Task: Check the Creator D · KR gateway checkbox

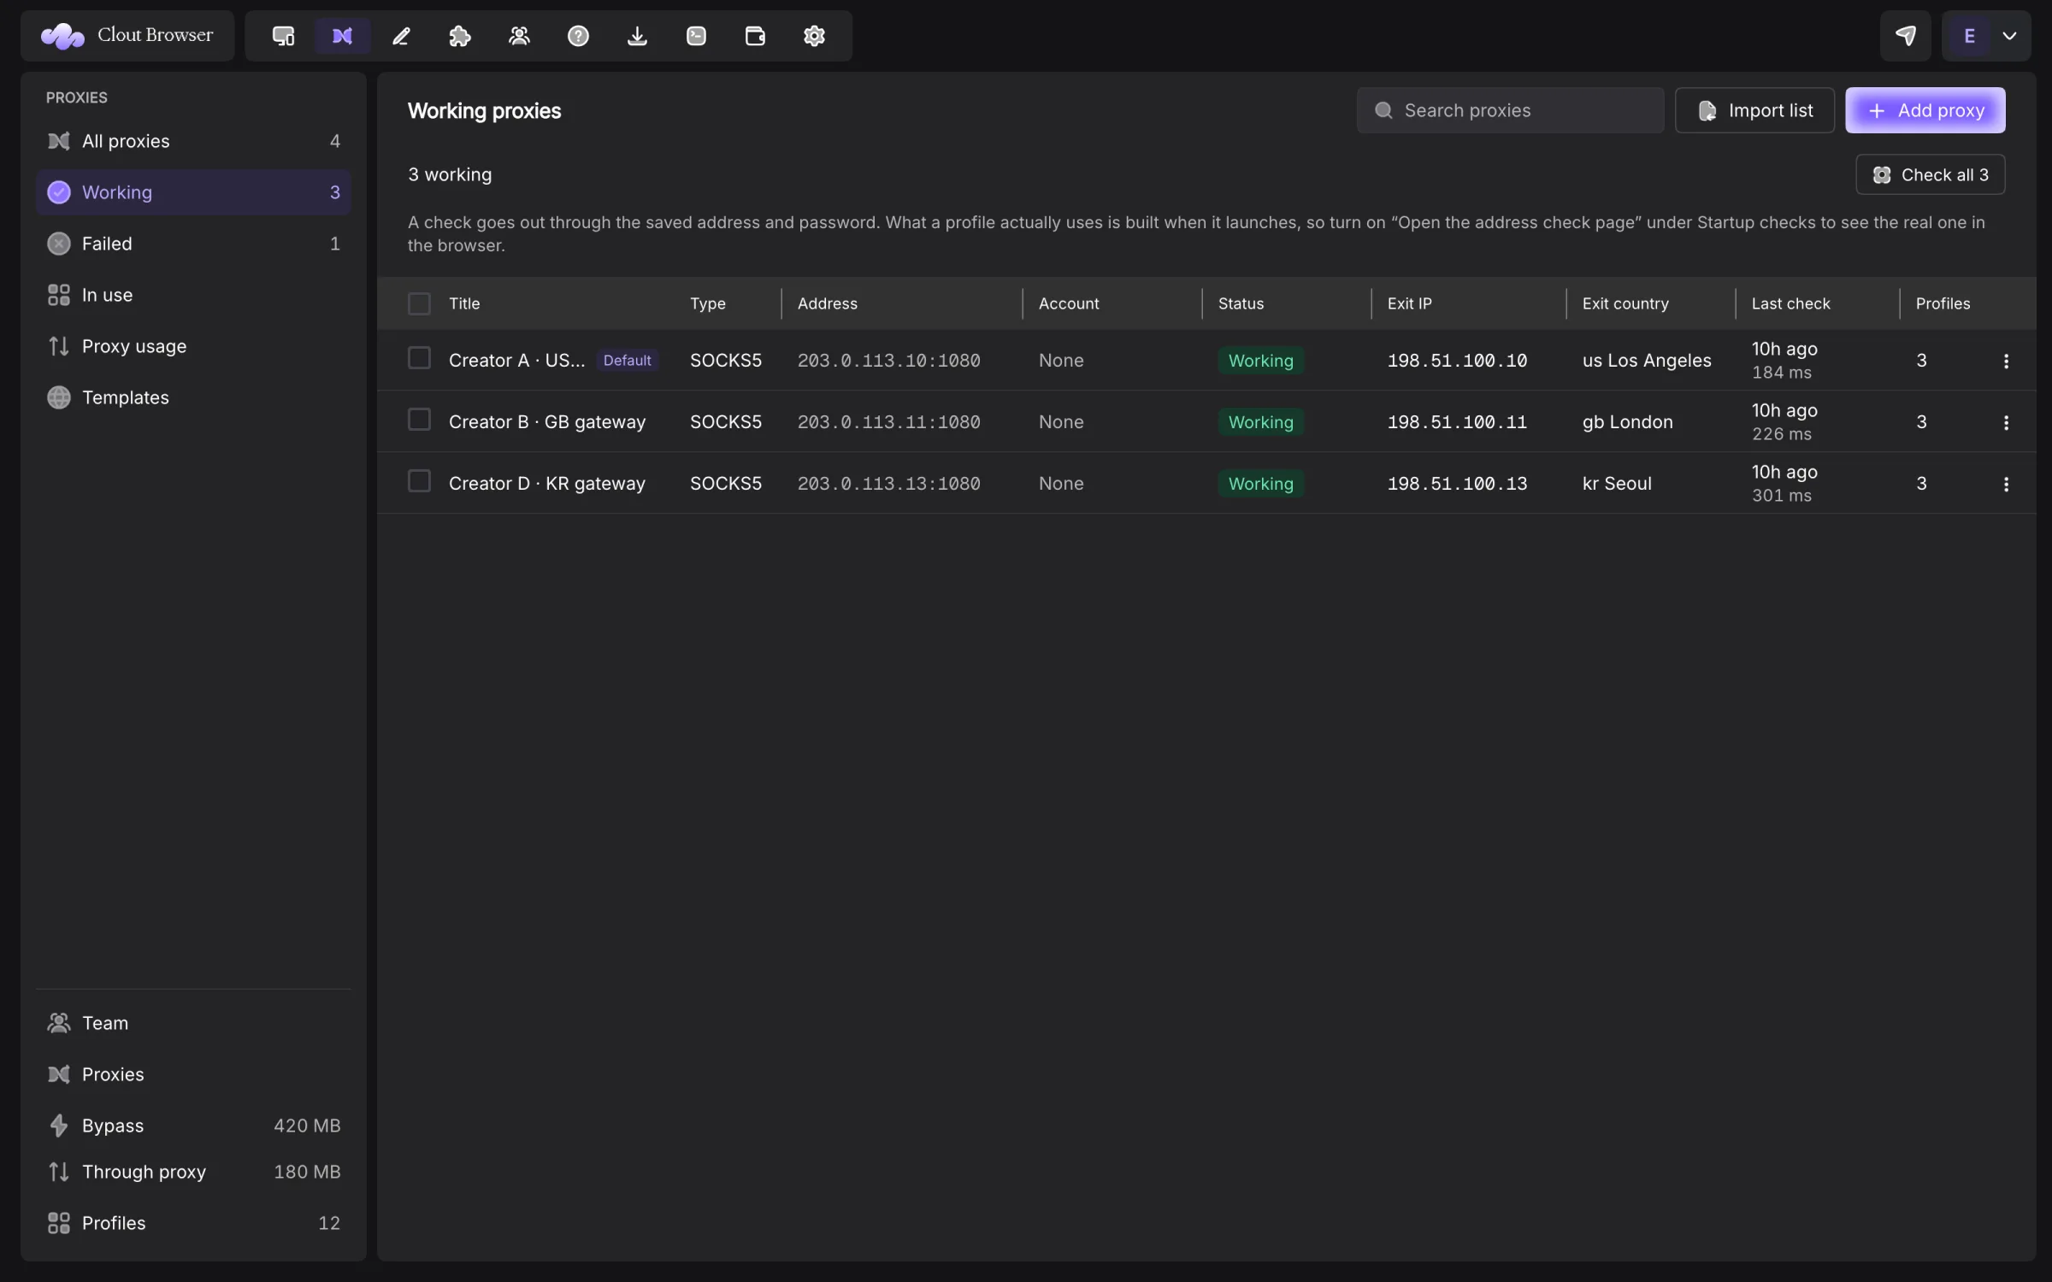Action: (419, 481)
